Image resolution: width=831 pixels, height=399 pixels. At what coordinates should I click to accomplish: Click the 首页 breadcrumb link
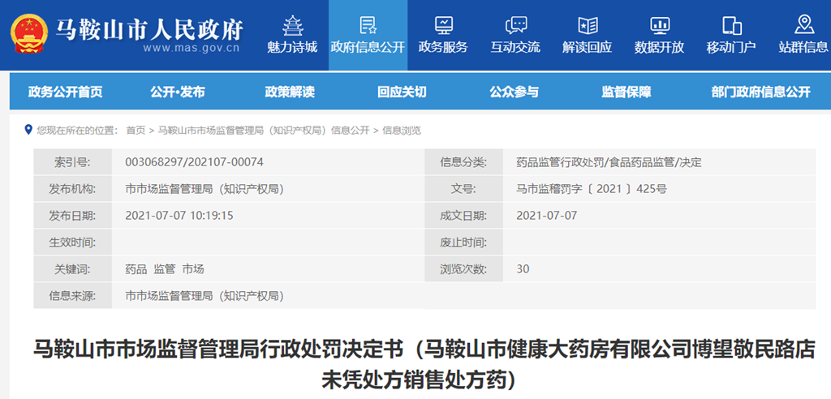[x=136, y=131]
